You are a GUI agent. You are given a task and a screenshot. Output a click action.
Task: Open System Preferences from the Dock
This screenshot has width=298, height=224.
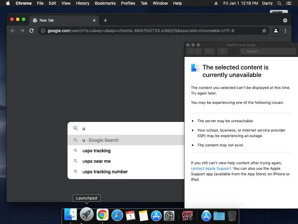169,216
